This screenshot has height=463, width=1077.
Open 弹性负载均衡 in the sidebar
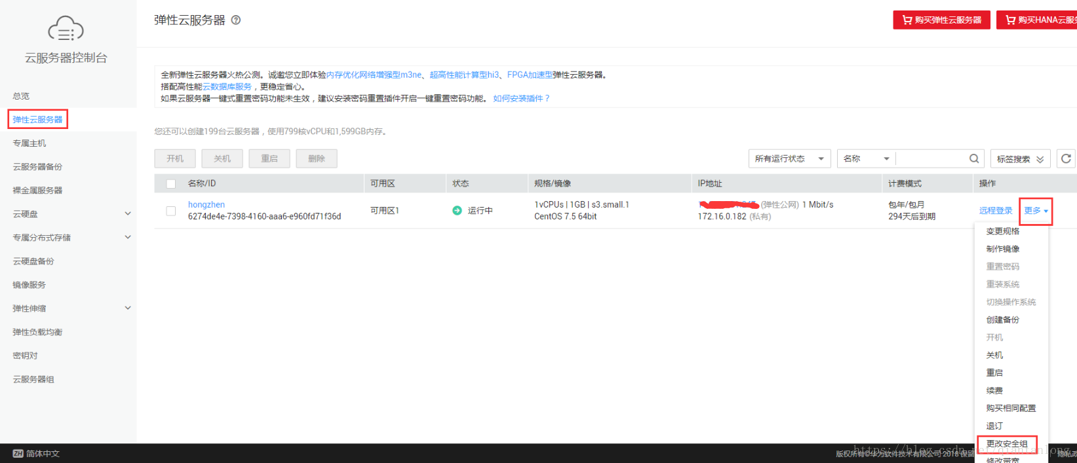[x=37, y=331]
